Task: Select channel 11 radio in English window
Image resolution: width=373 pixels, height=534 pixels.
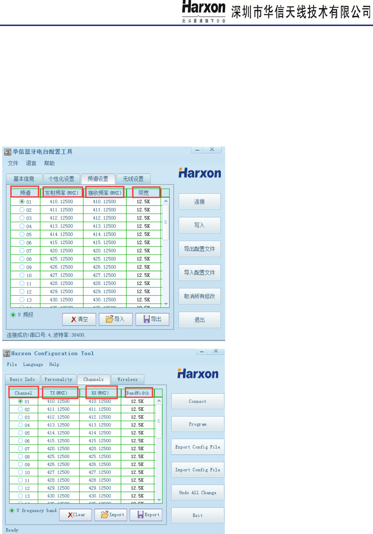Action: click(x=21, y=480)
